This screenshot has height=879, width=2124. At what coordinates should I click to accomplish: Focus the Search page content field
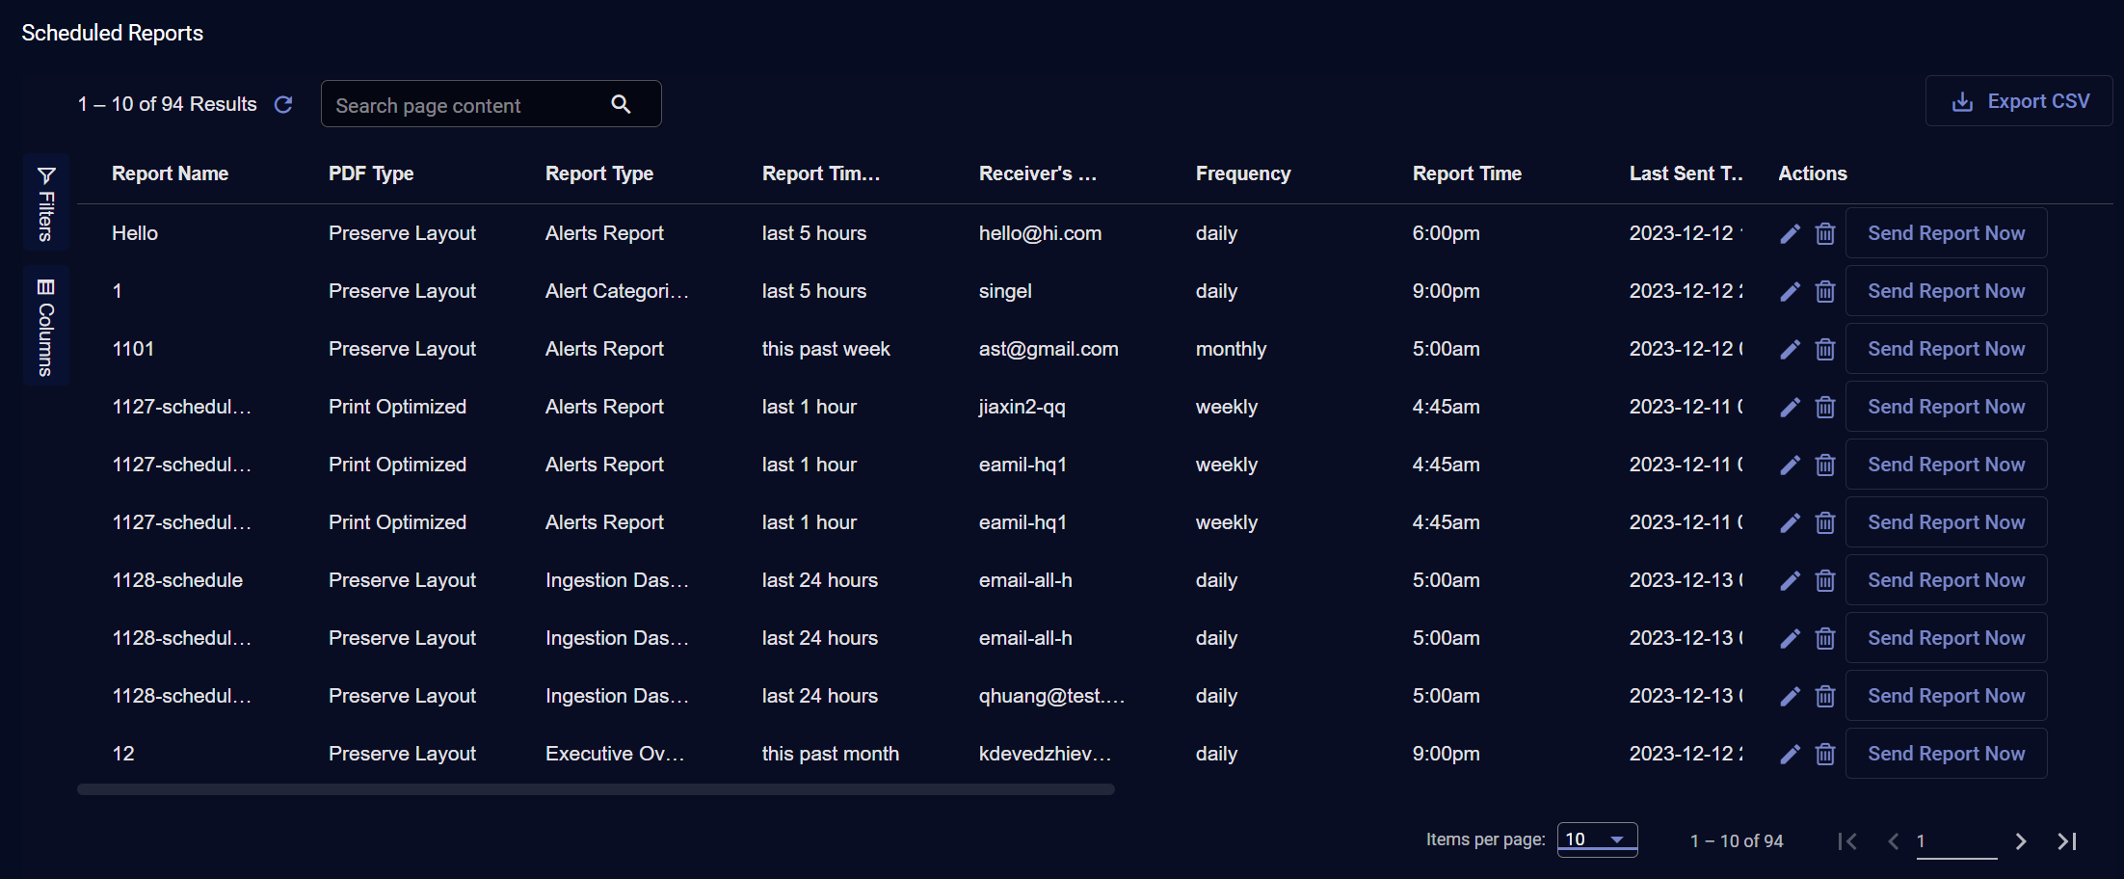[x=463, y=105]
